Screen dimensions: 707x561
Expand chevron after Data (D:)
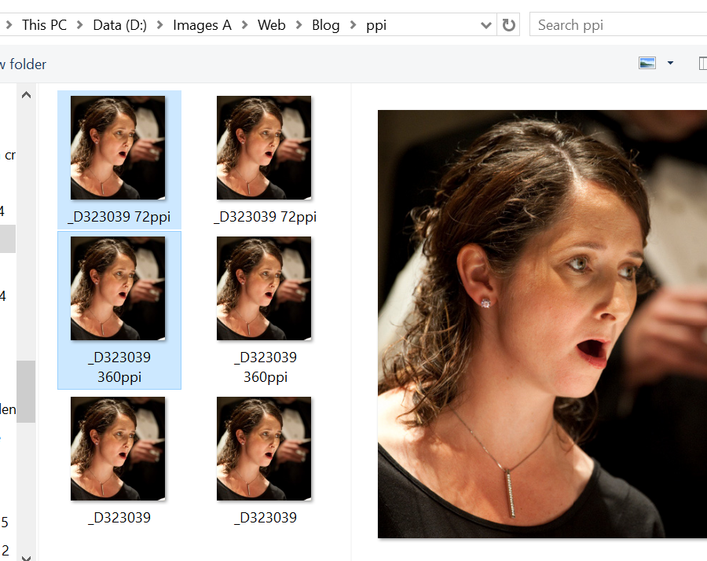click(x=159, y=25)
